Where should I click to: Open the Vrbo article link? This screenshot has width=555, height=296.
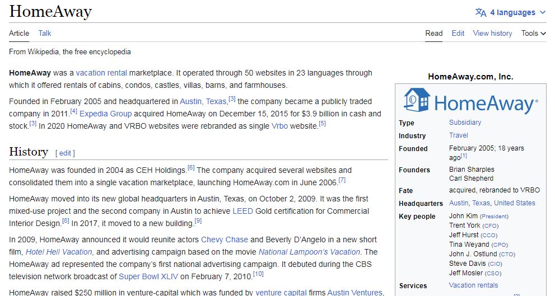pos(279,126)
